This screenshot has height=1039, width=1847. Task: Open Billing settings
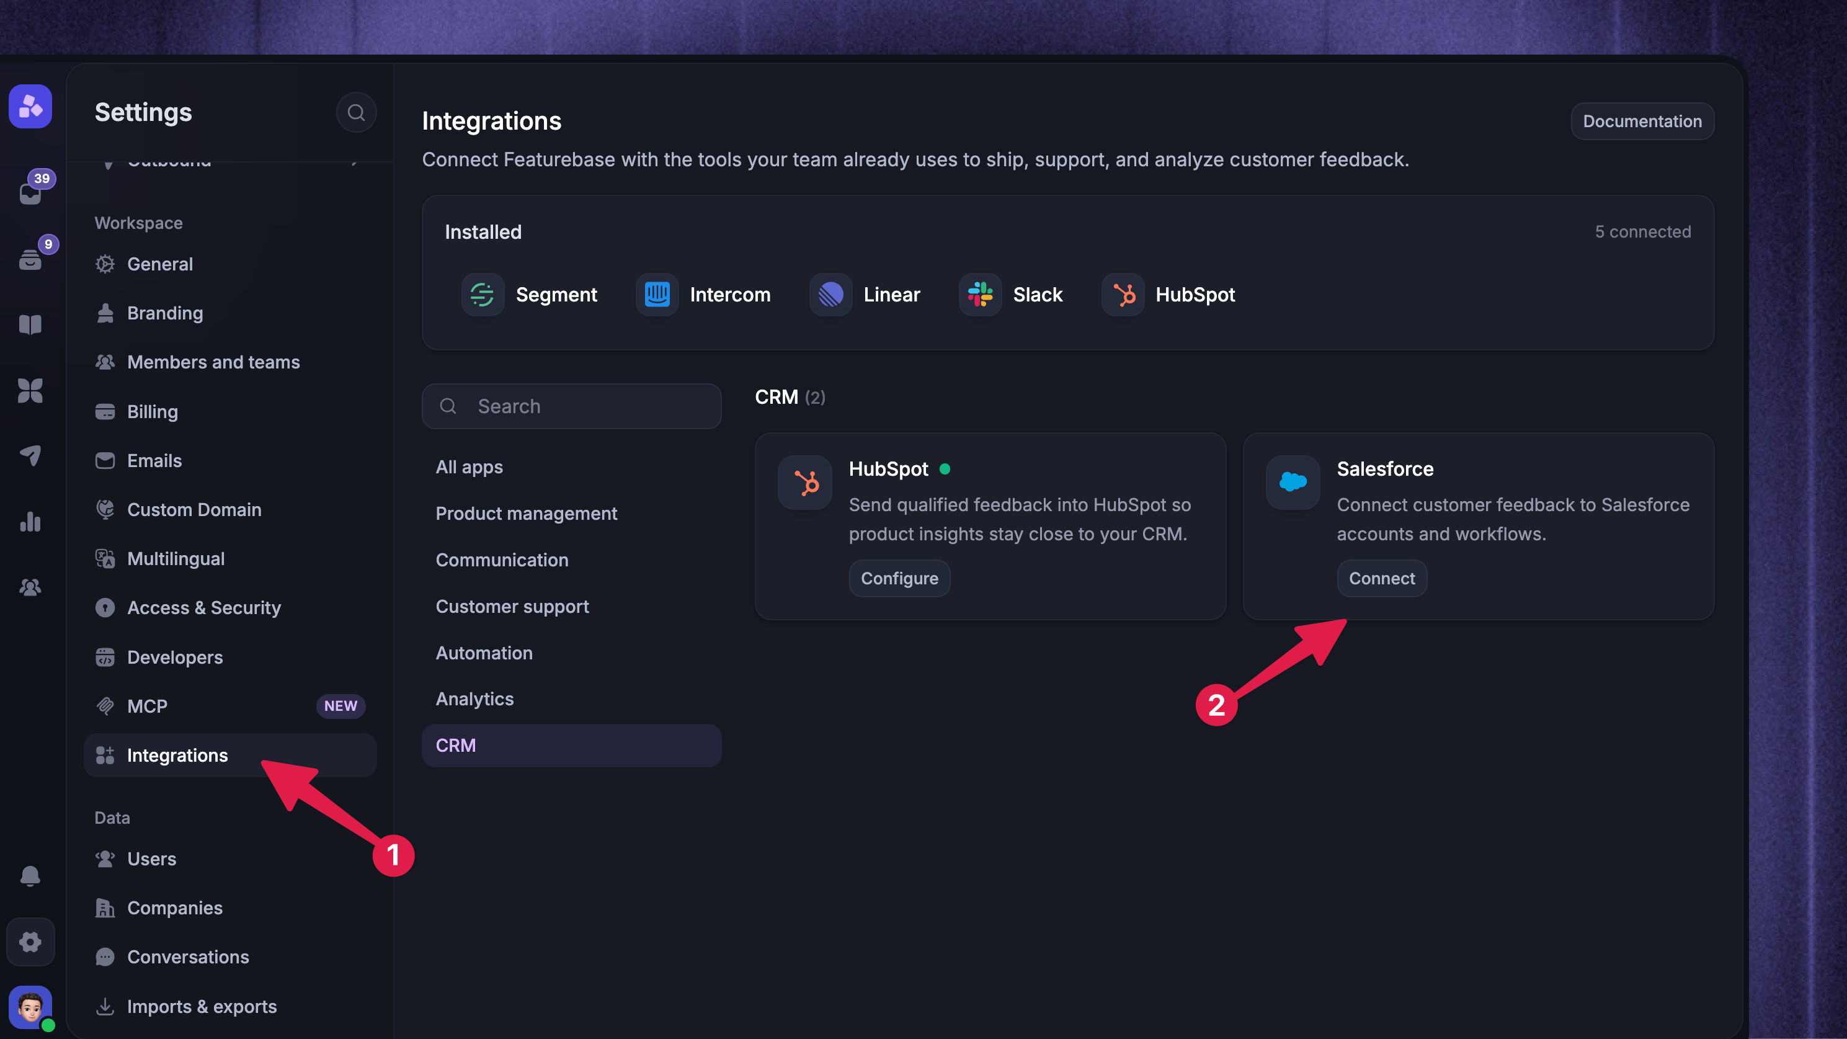coord(230,412)
